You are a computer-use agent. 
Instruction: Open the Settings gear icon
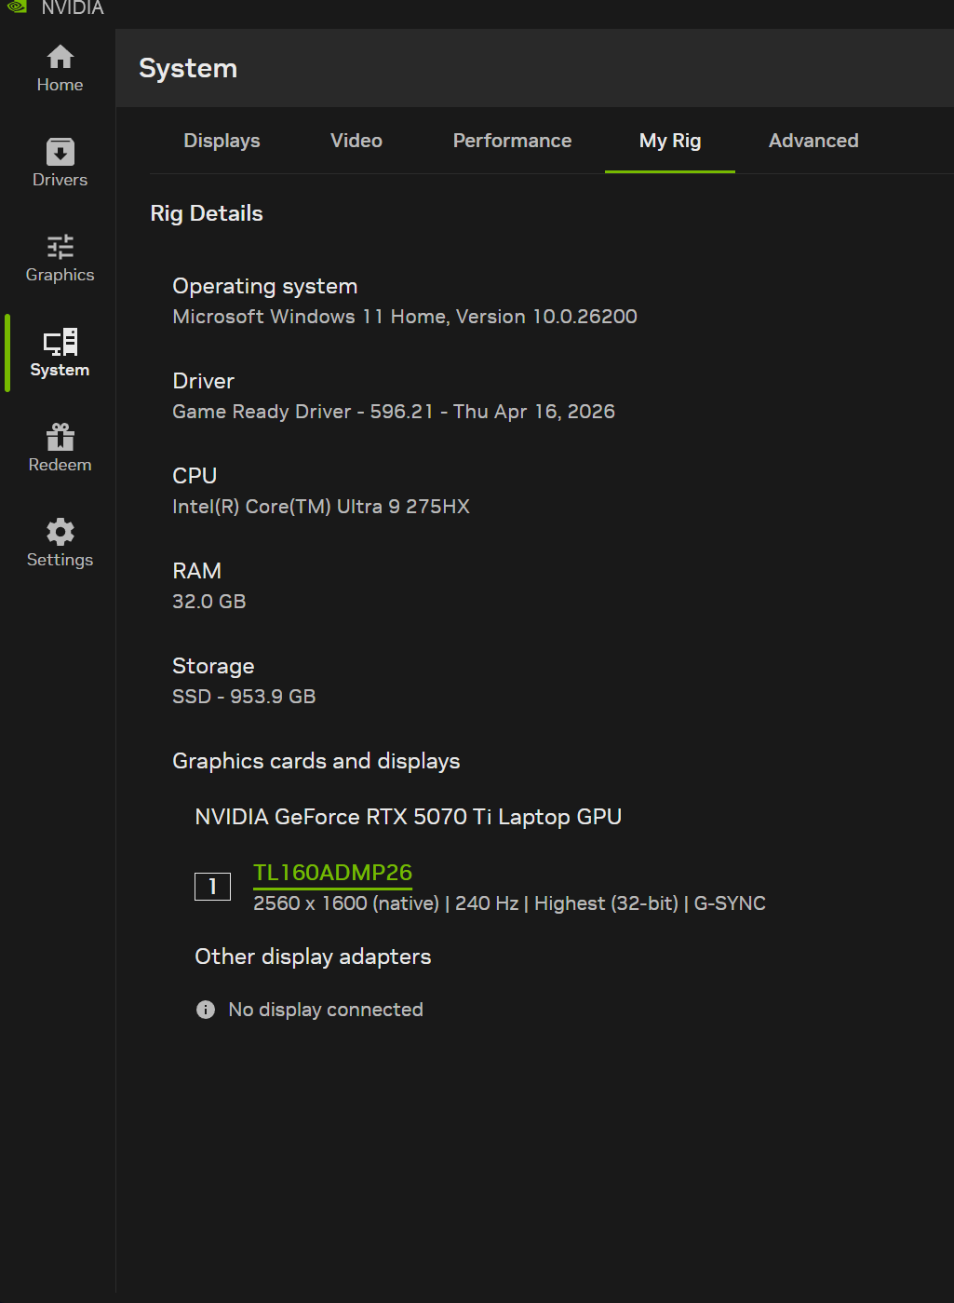(60, 532)
